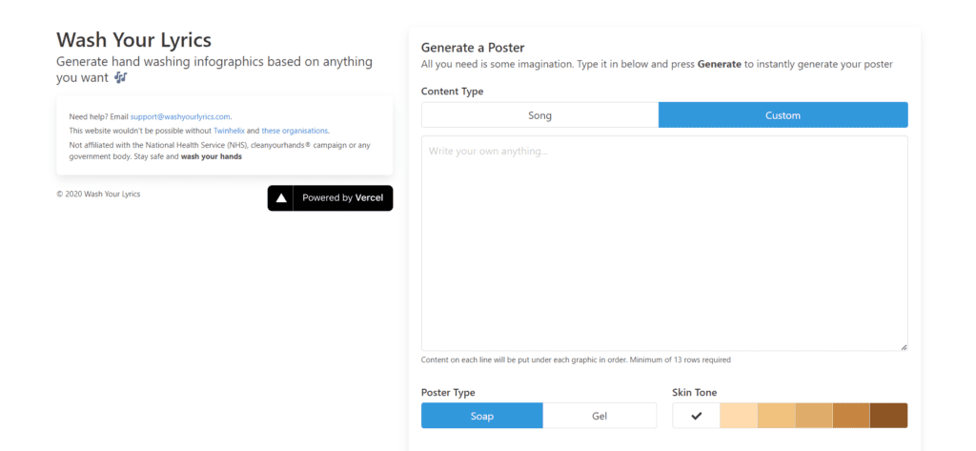The image size is (976, 451).
Task: Click the textarea resize handle corner
Action: [x=904, y=347]
